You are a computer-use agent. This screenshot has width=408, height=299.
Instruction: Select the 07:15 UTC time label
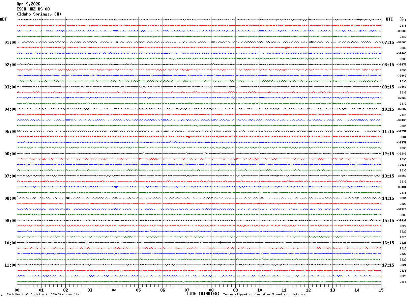point(388,43)
